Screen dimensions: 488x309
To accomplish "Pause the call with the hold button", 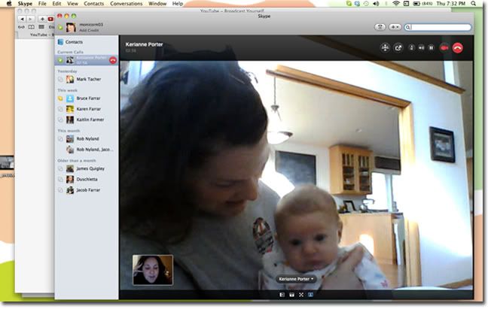I will tap(431, 48).
